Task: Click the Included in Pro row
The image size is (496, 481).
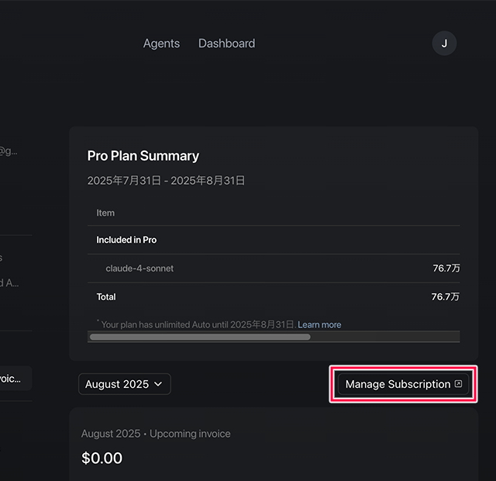Action: pos(126,240)
